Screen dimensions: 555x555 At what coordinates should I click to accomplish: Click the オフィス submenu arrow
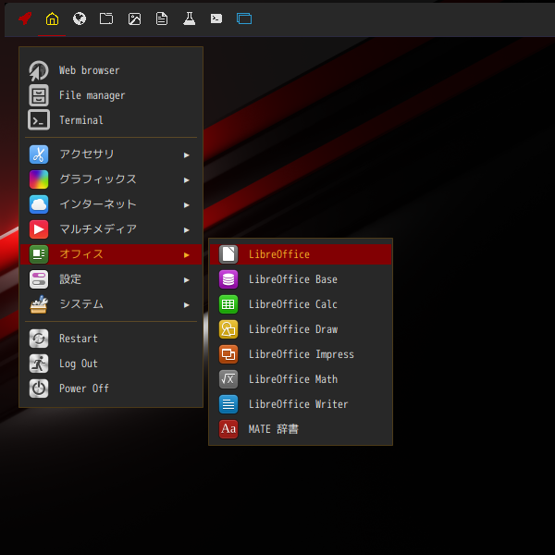pyautogui.click(x=187, y=255)
